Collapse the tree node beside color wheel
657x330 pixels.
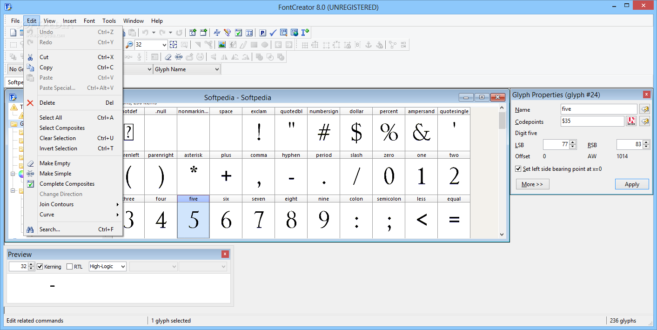[13, 174]
